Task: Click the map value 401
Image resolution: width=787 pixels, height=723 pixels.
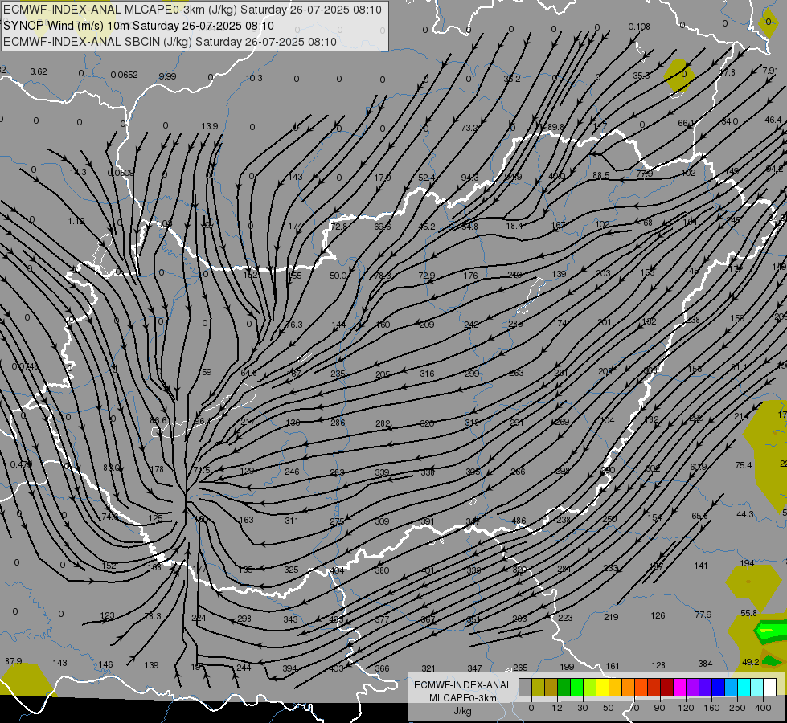Action: coord(428,570)
